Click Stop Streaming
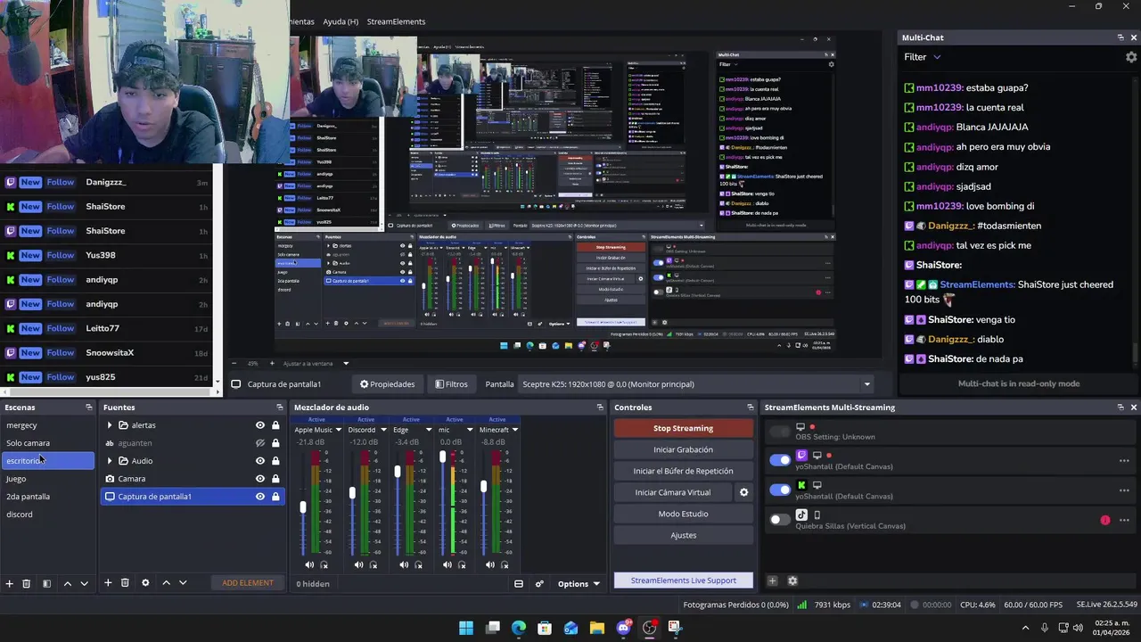Viewport: 1141px width, 642px height. [683, 428]
